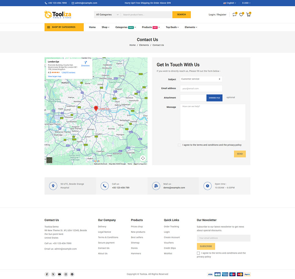
Task: Open the Pinterest social icon
Action: click(x=72, y=274)
